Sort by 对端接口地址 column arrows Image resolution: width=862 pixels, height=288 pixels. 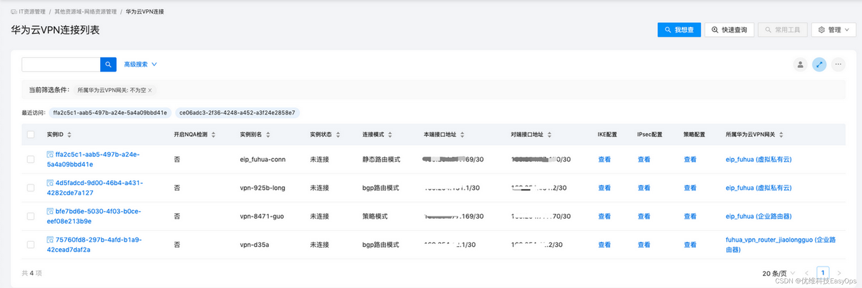(x=549, y=135)
